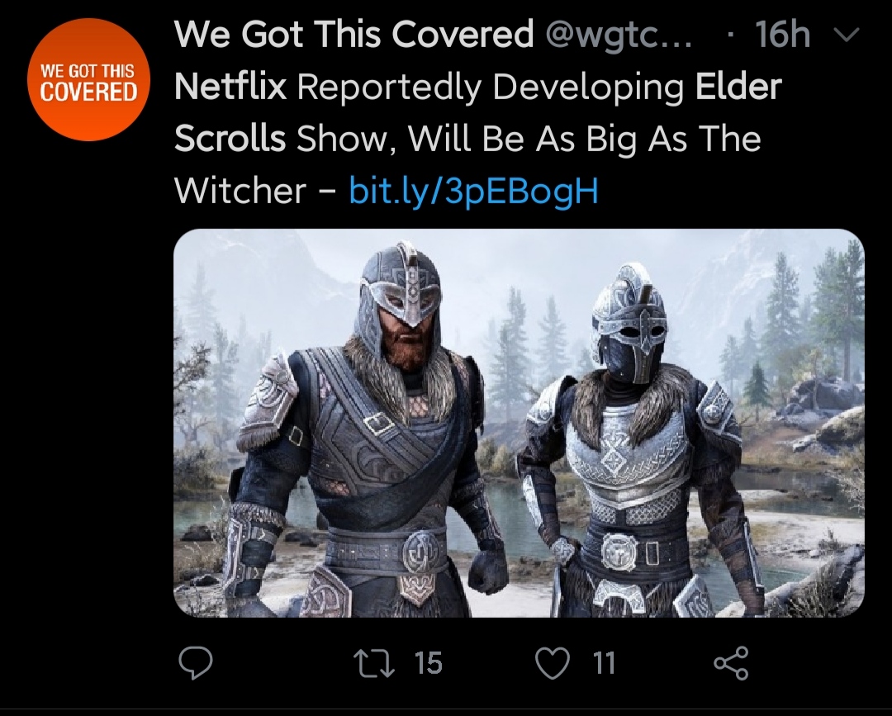892x716 pixels.
Task: Retweet using the retweet arrows icon
Action: point(374,663)
